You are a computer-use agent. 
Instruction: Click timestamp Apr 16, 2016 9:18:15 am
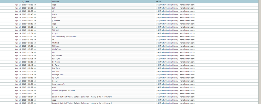tap(26, 27)
